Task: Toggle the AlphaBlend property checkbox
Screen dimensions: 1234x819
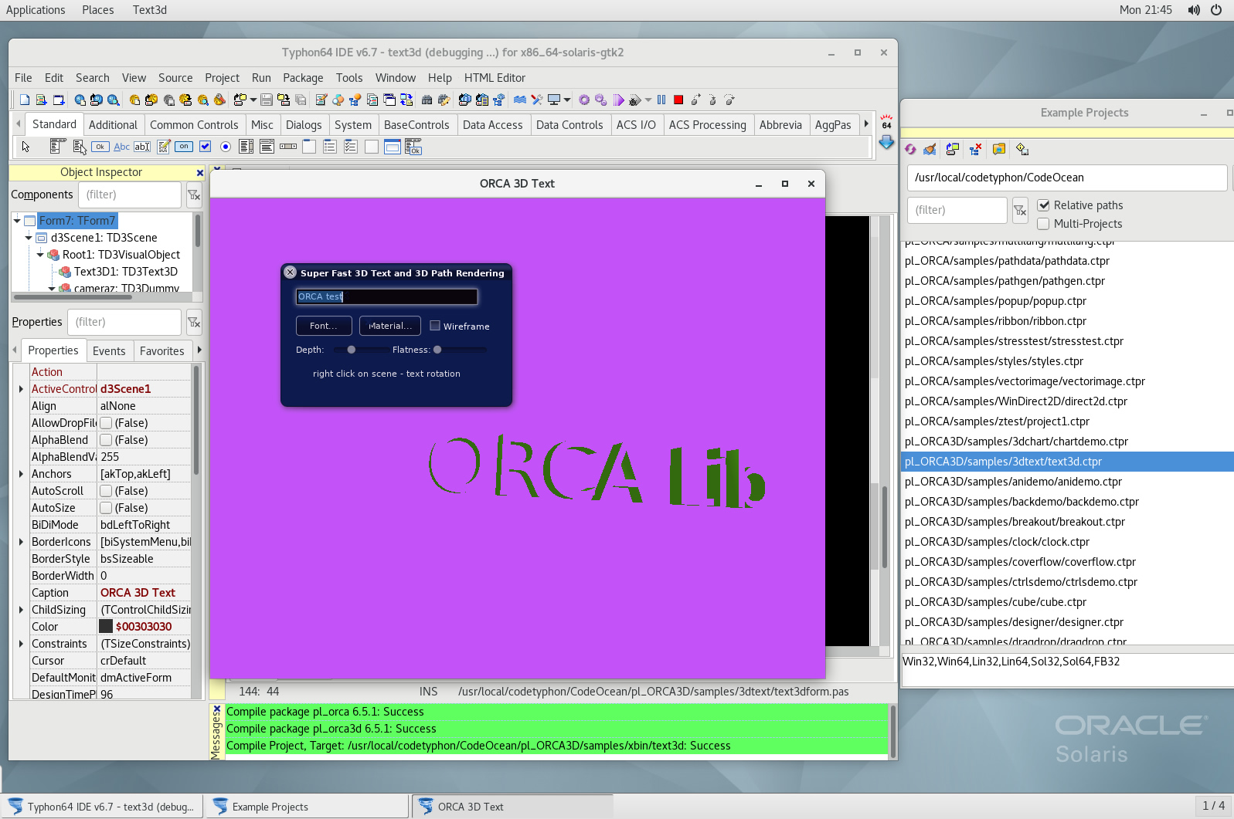Action: click(x=106, y=440)
